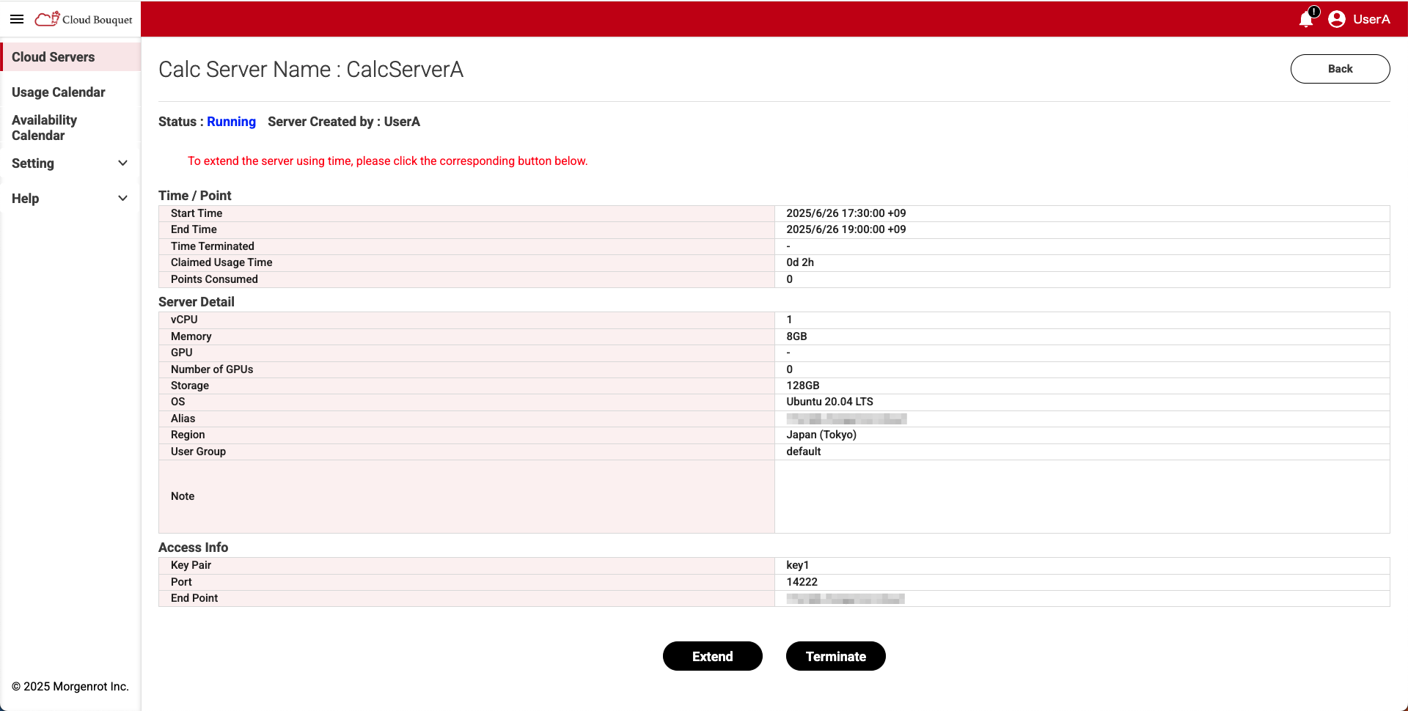This screenshot has width=1408, height=711.
Task: Click the Running status text
Action: coord(231,122)
